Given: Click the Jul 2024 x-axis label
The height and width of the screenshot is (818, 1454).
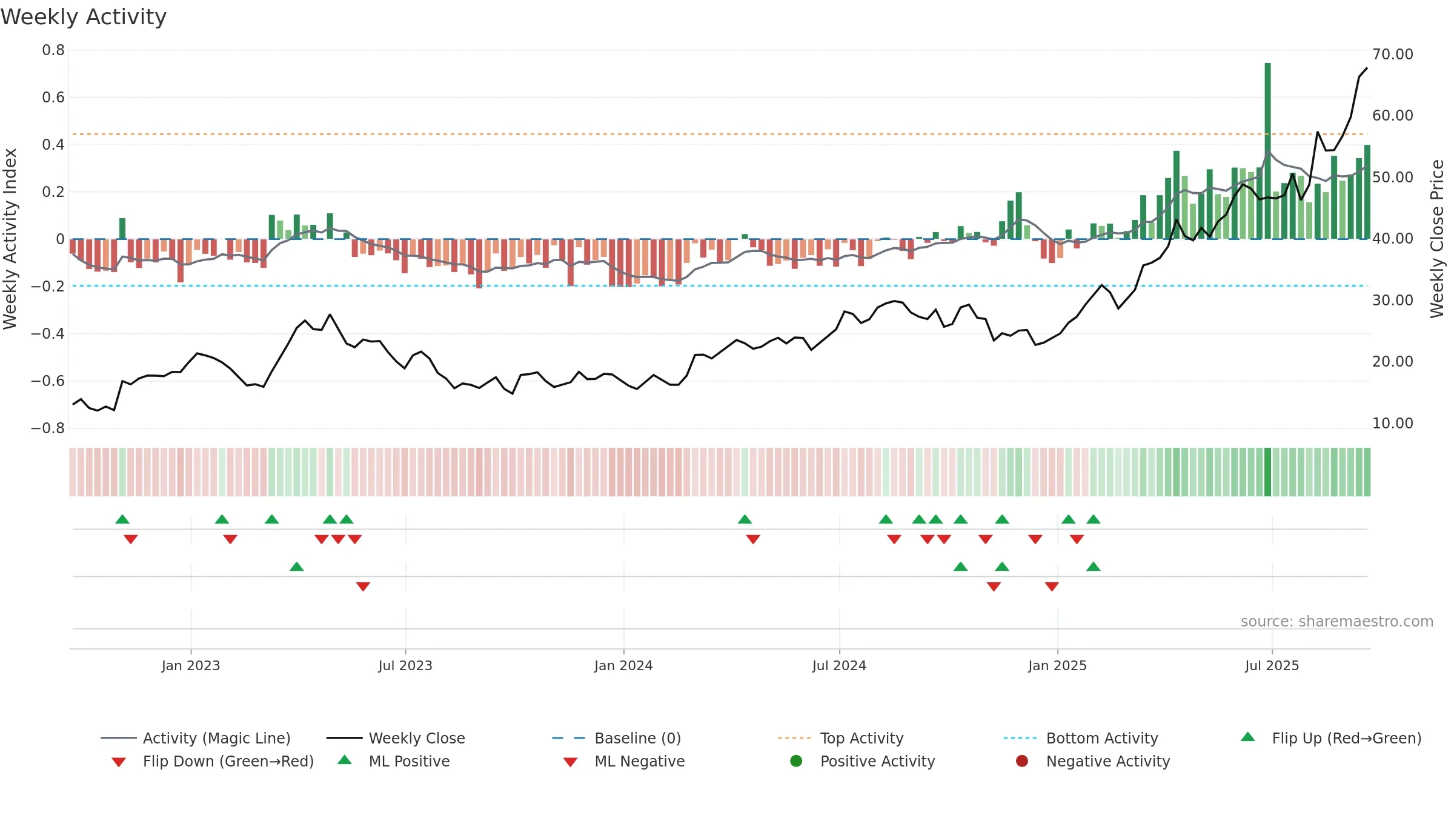Looking at the screenshot, I should [x=839, y=666].
